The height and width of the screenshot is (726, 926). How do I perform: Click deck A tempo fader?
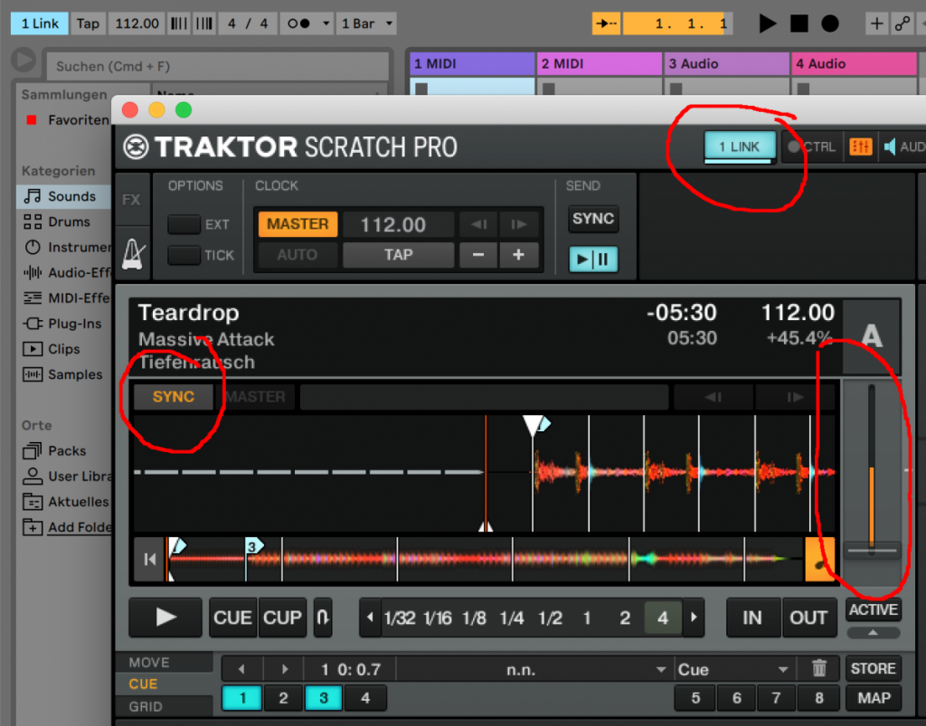873,550
